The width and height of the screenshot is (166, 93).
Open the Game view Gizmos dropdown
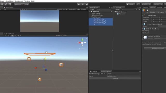click(x=84, y=9)
